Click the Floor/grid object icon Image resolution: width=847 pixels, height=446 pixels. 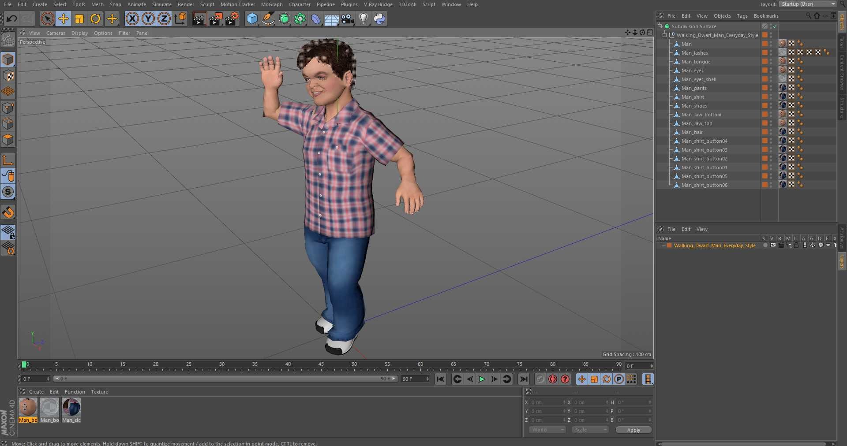pos(331,19)
